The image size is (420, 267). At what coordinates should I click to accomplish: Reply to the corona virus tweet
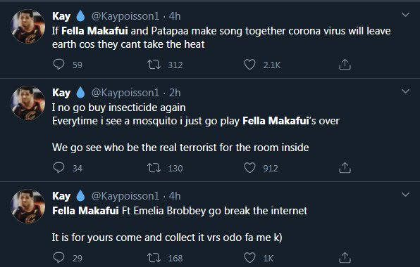point(58,65)
